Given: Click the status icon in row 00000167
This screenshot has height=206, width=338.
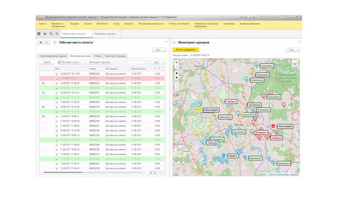Looking at the screenshot, I should point(44,93).
